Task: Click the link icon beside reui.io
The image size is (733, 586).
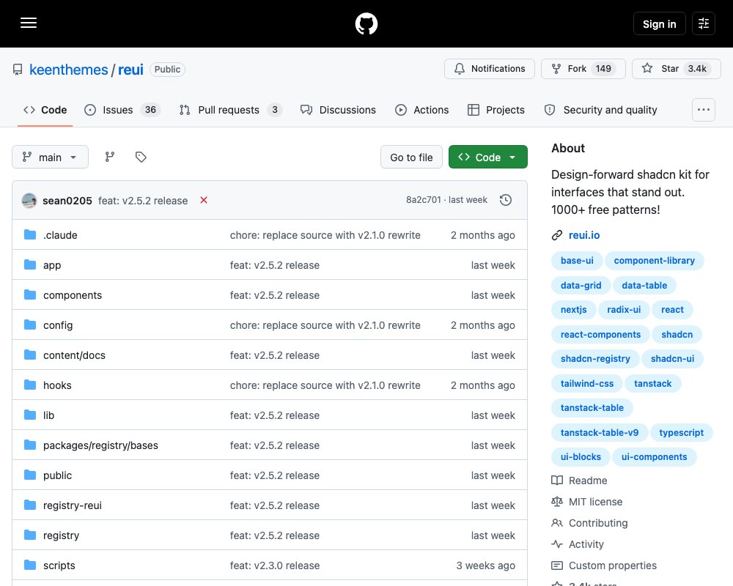Action: 557,235
